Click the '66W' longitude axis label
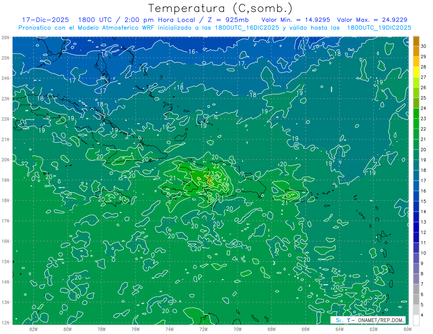Screen dimensions: 433x334 tap(305, 329)
